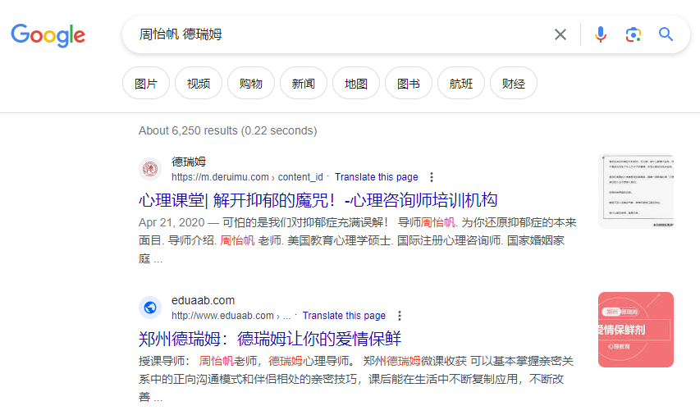Click the Google logo
The image size is (700, 415).
48,34
